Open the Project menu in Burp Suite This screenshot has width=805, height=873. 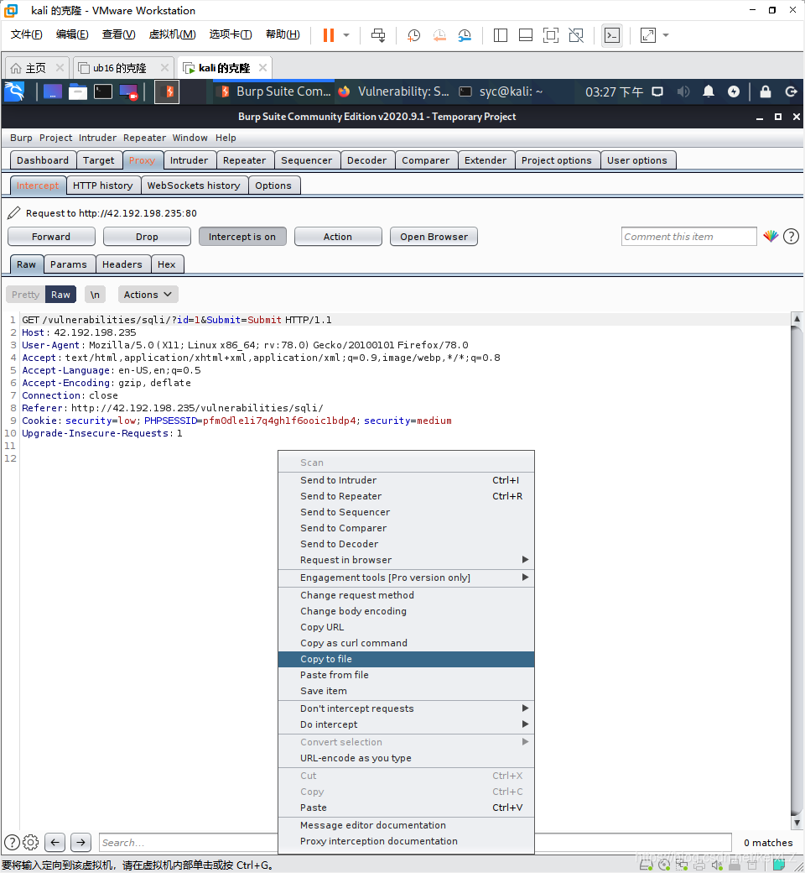(55, 138)
